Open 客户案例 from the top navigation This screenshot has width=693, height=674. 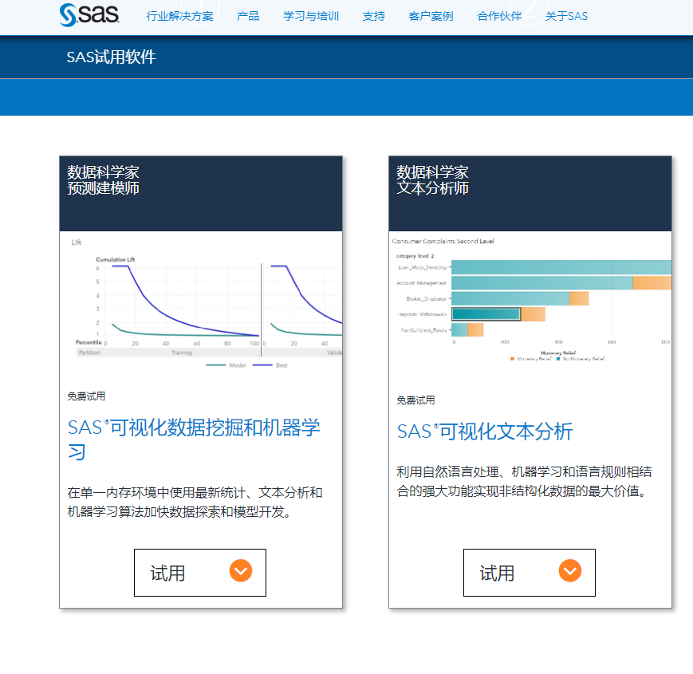pos(431,16)
